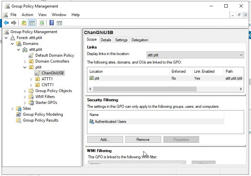Expand the Starter GPOs node
This screenshot has height=176, width=251.
(25, 103)
